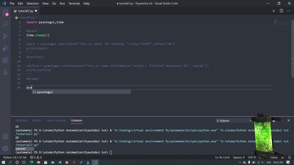Click VS Code logo in title bar
294x165 pixels.
[x=4, y=3]
